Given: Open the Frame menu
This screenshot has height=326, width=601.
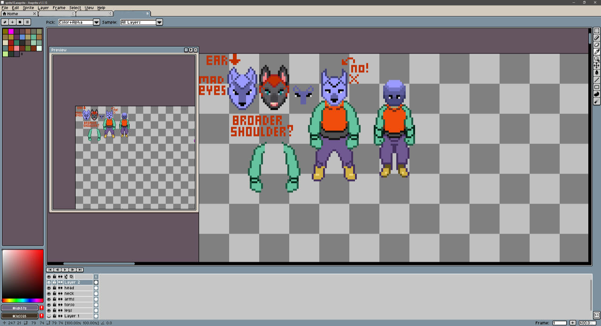Looking at the screenshot, I should pyautogui.click(x=59, y=8).
